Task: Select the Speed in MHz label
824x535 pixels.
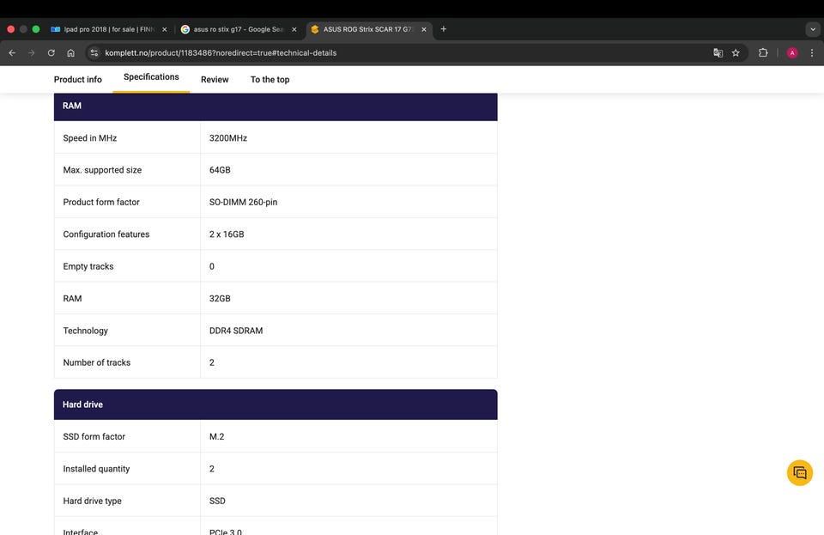Action: 90,137
